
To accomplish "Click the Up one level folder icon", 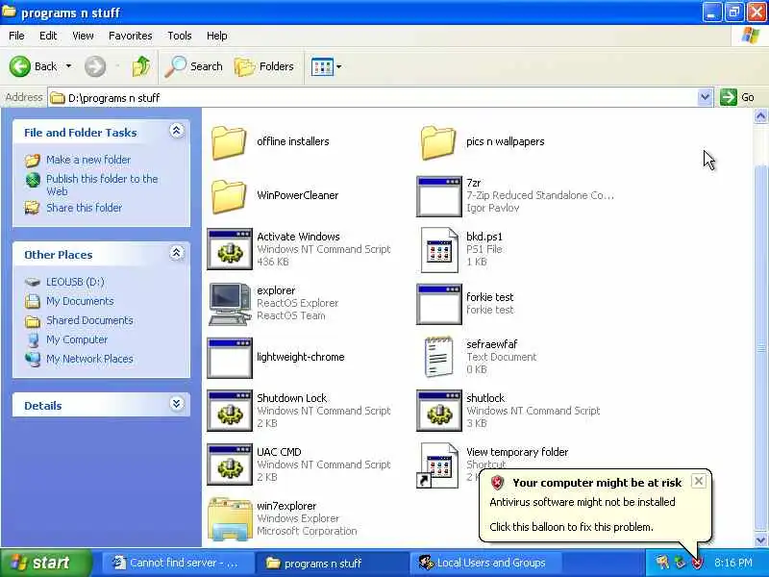I will tap(140, 66).
